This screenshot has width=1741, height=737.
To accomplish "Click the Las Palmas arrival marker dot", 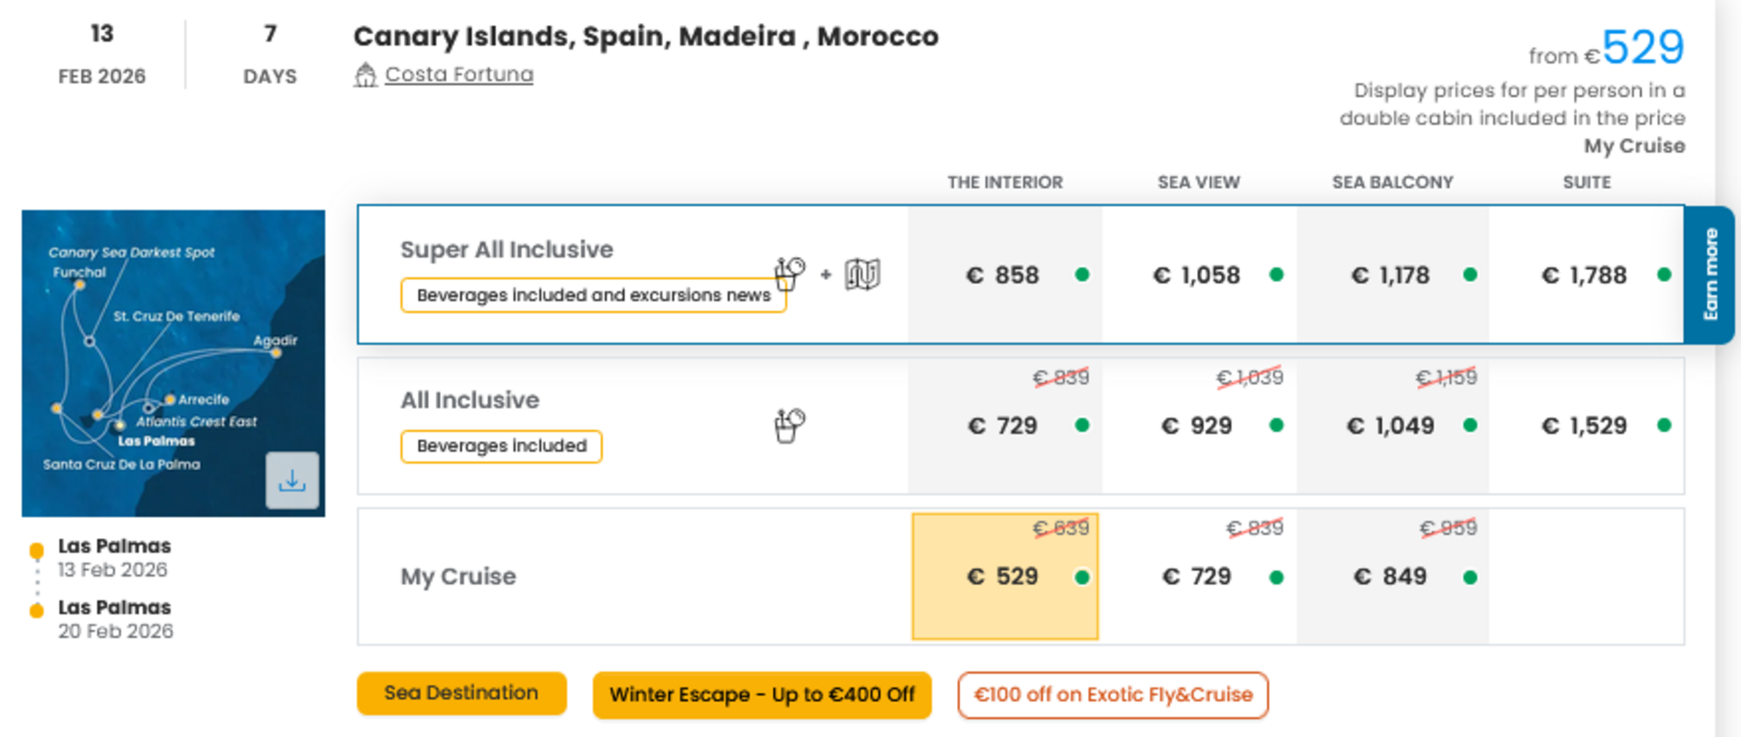I will (x=37, y=611).
